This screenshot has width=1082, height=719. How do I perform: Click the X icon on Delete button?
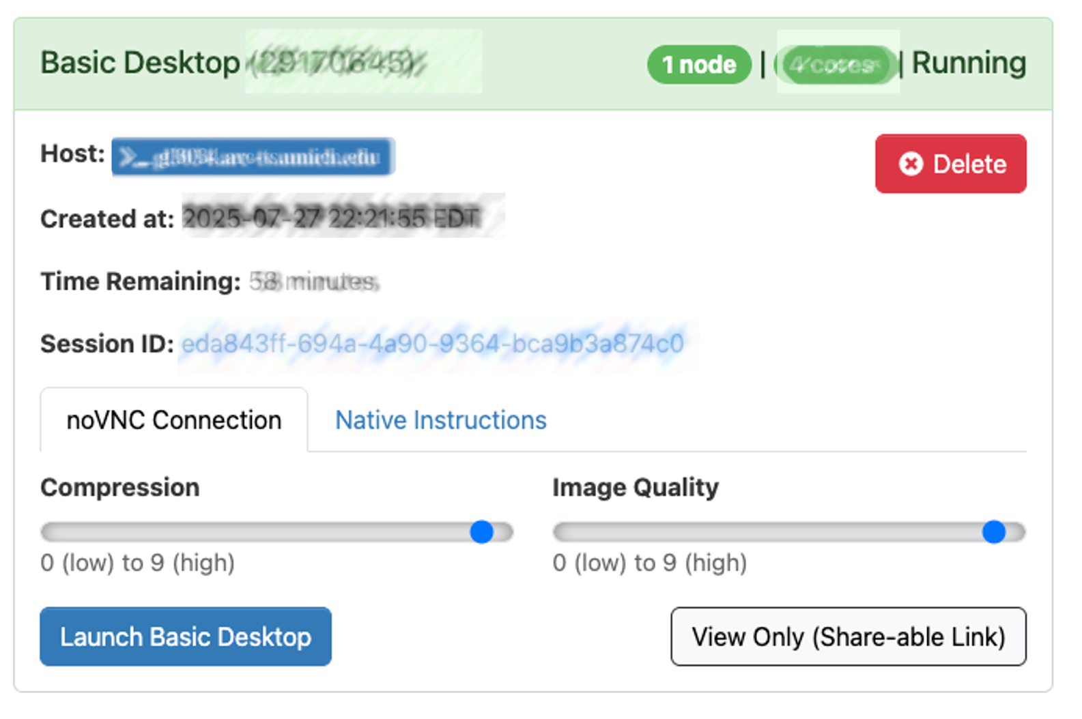911,164
